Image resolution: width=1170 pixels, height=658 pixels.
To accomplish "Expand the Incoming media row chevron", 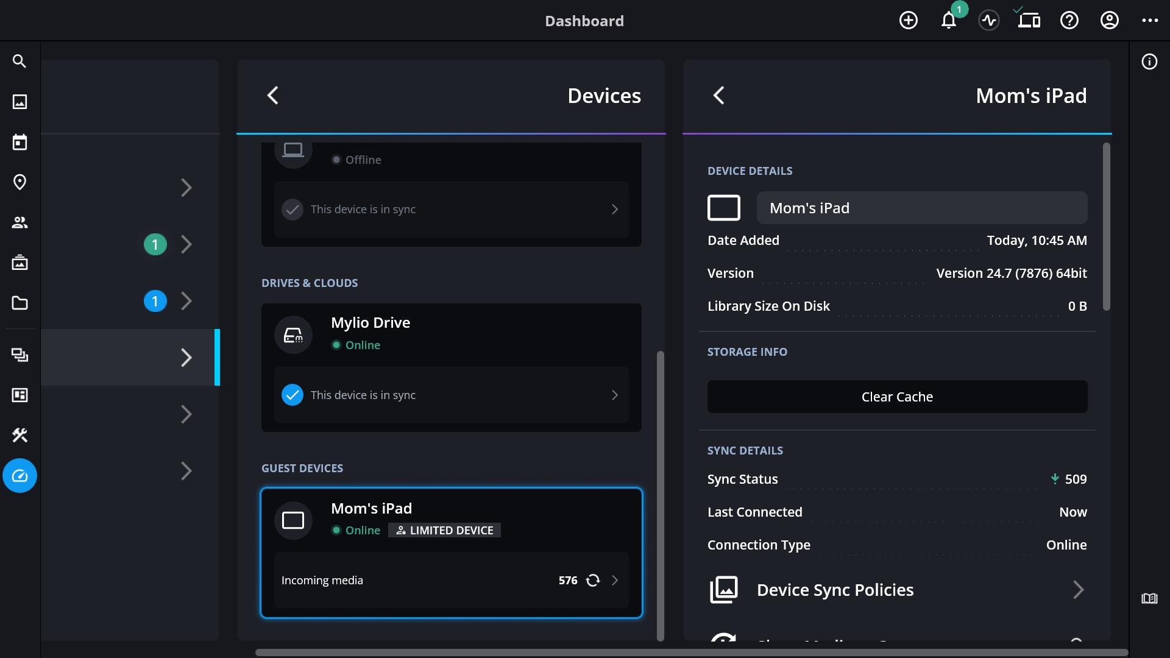I will 614,581.
